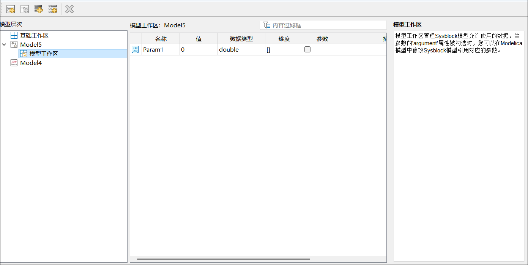This screenshot has width=528, height=265.
Task: Click the Param1 value cell showing 0
Action: click(x=198, y=49)
